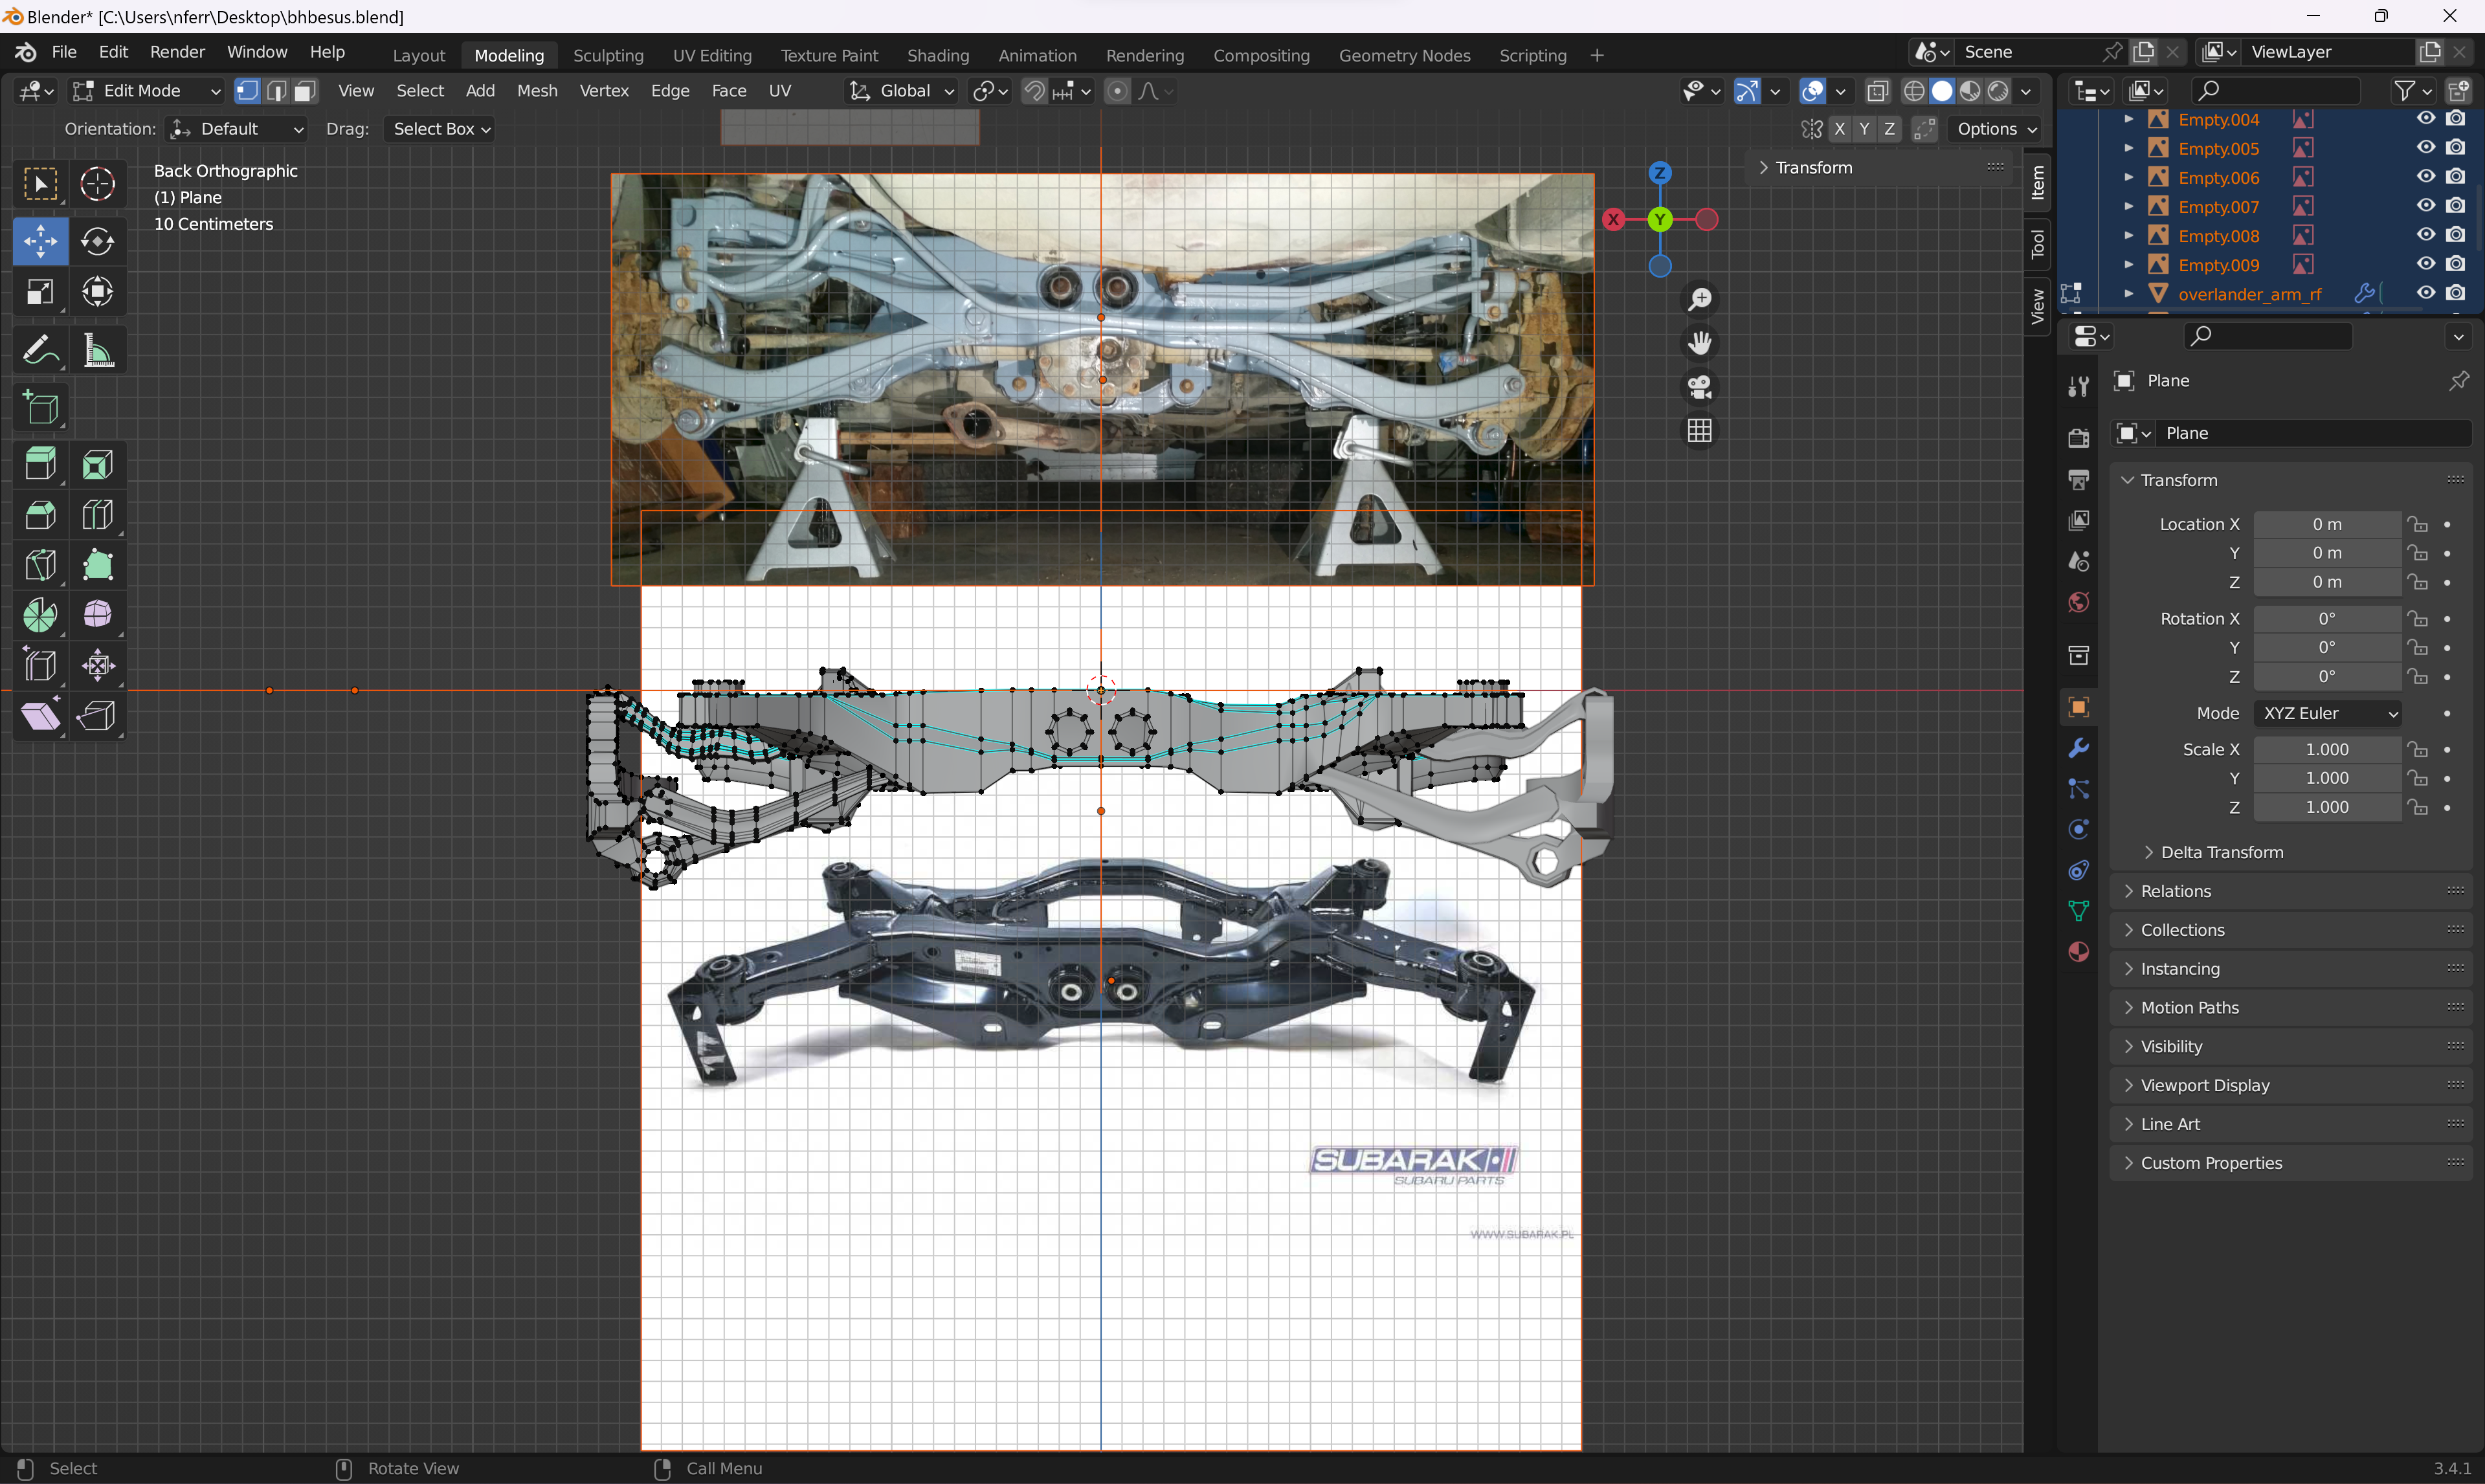Select the Loop Cut tool
This screenshot has height=1484, width=2485.
click(x=97, y=515)
